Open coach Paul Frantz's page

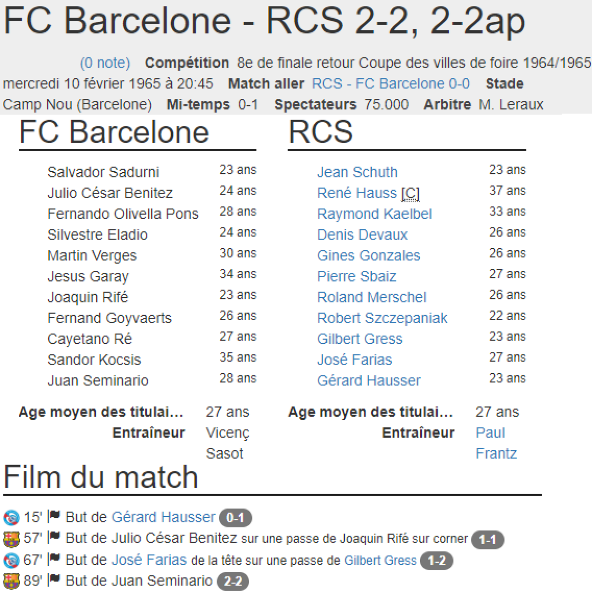pos(496,443)
